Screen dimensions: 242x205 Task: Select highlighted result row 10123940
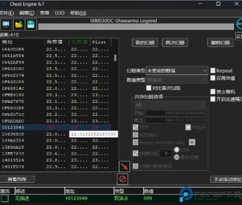56,127
